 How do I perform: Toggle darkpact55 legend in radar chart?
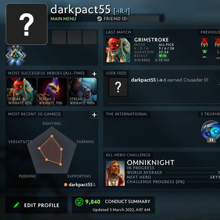[80, 185]
